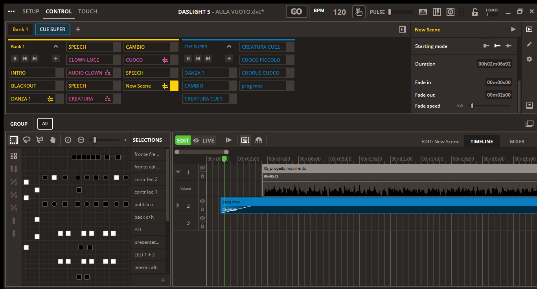Screen dimensions: 537x289
Task: Switch to the MIXER tab
Action: 517,141
